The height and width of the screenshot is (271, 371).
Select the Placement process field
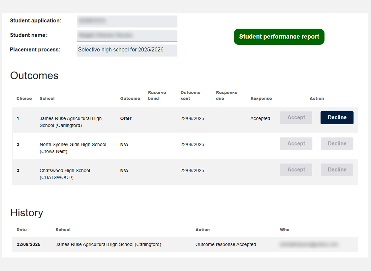(x=127, y=50)
